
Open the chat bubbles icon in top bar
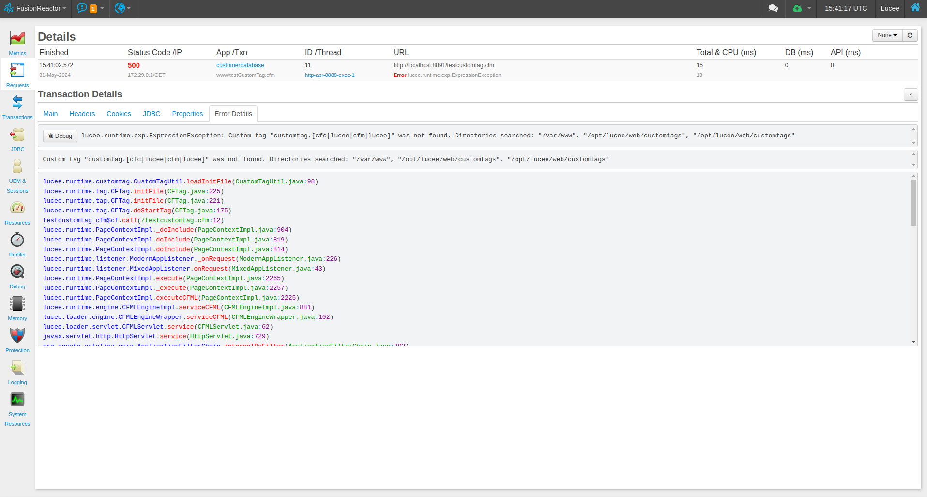click(x=773, y=8)
